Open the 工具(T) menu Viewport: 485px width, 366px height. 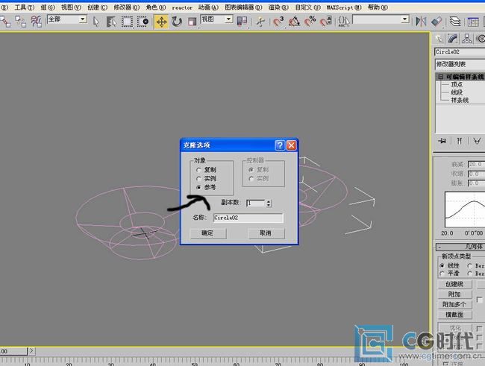point(25,7)
